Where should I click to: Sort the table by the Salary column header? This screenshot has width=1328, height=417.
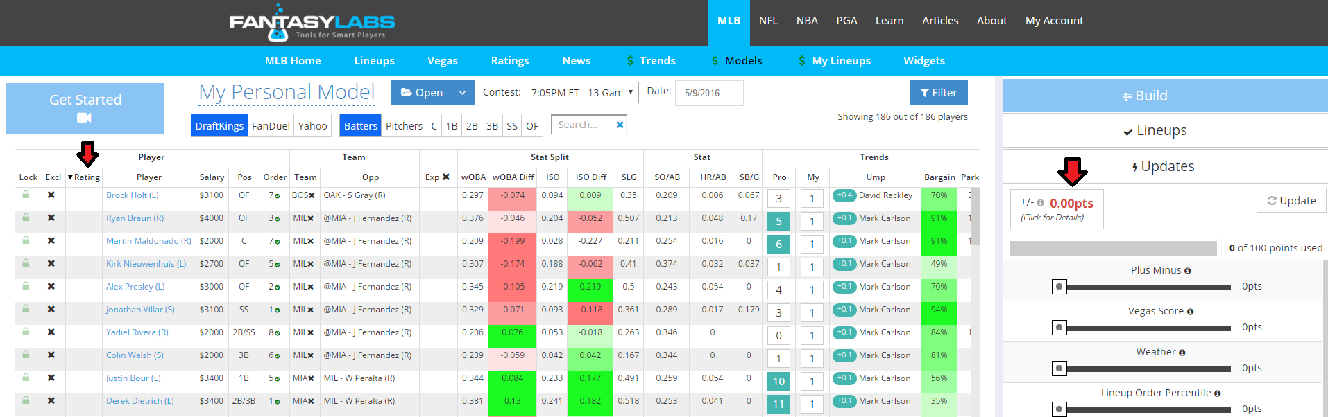[212, 177]
